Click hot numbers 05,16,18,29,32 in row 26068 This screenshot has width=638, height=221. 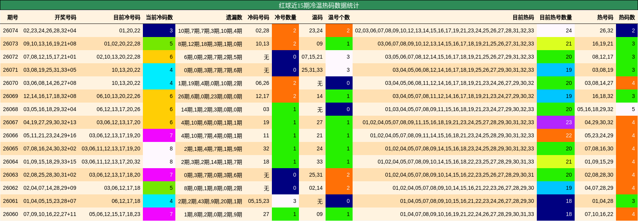coord(595,109)
